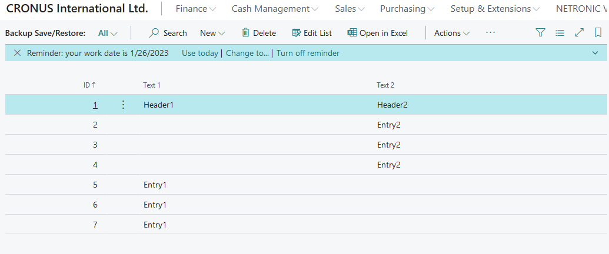Click the Turn off reminder link
Viewport: 609px width, 254px height.
click(x=308, y=53)
